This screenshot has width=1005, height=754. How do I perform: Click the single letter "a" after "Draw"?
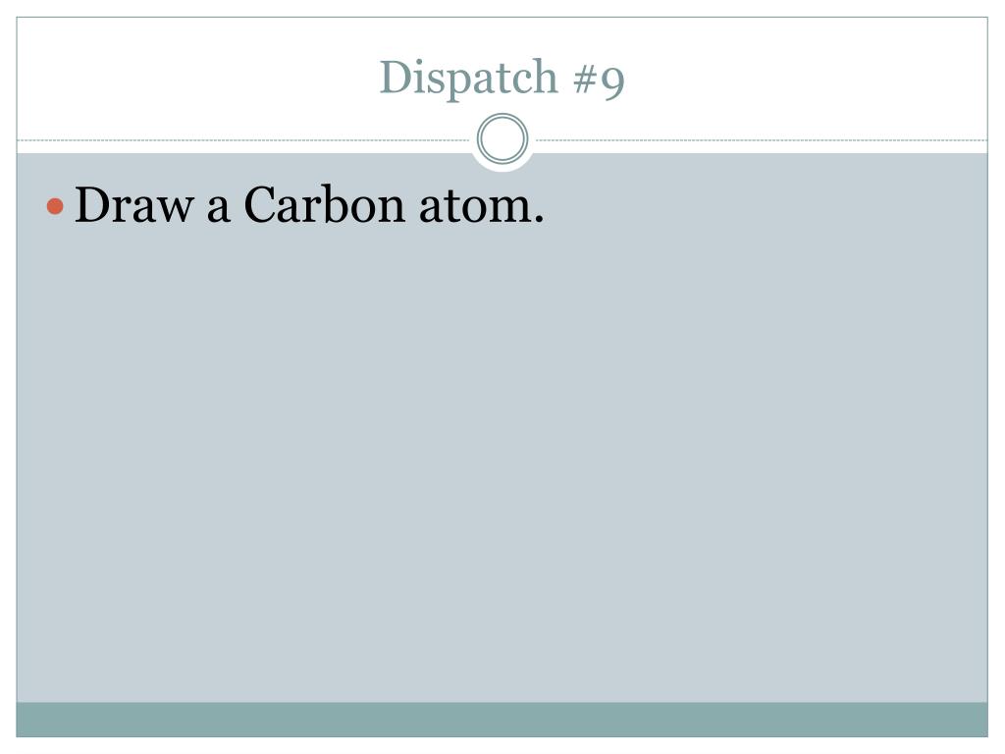219,211
